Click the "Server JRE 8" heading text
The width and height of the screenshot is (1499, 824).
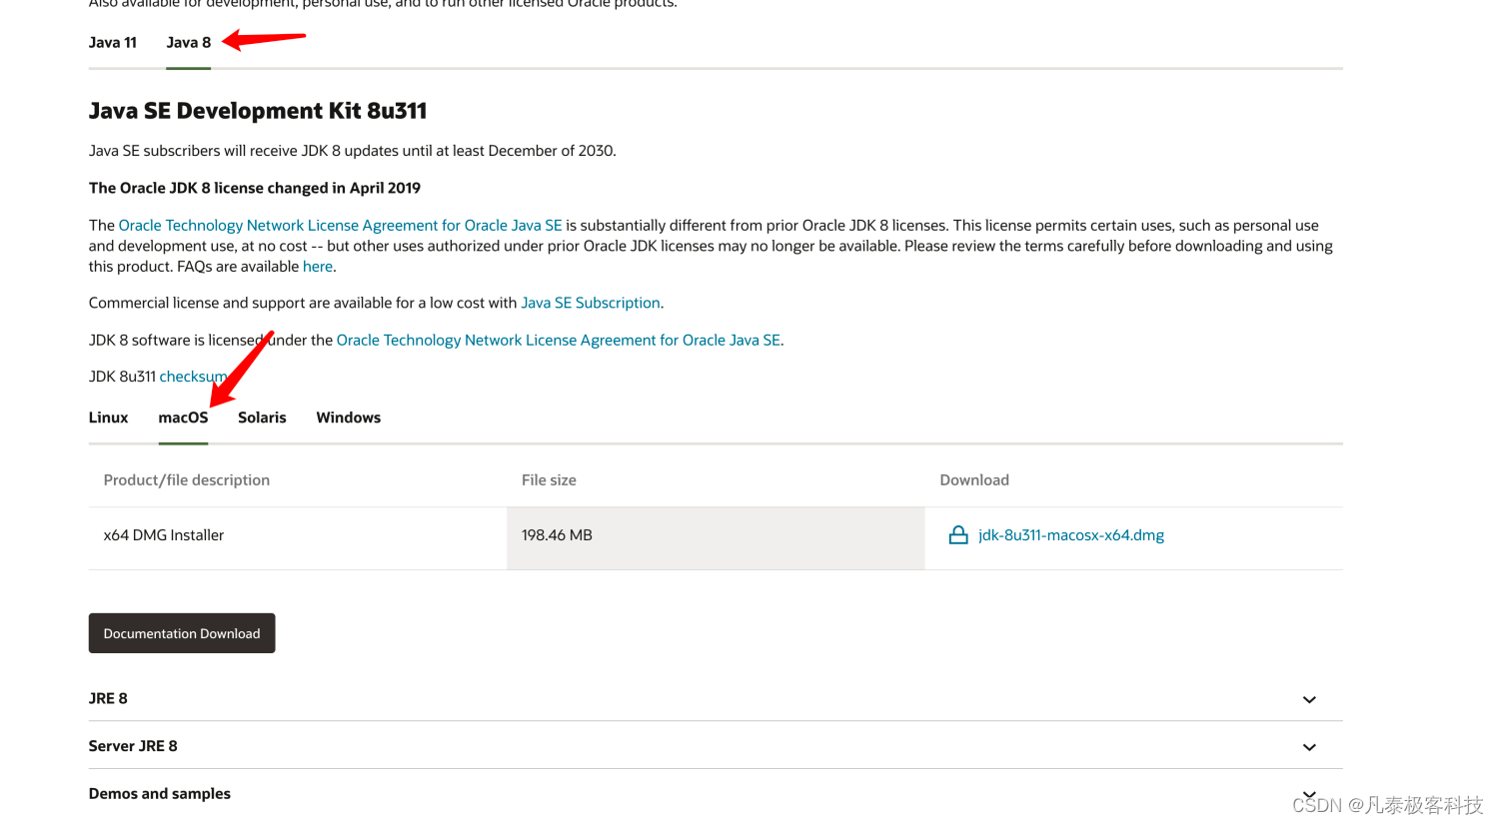[x=133, y=746]
